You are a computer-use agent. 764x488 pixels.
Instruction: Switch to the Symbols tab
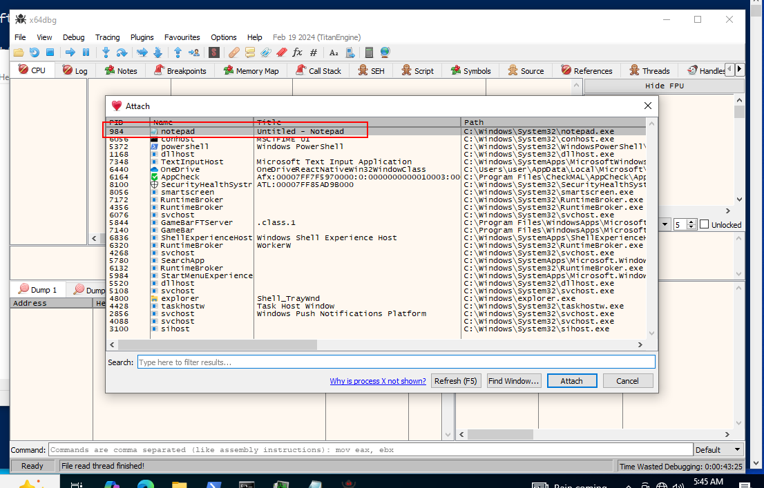470,70
